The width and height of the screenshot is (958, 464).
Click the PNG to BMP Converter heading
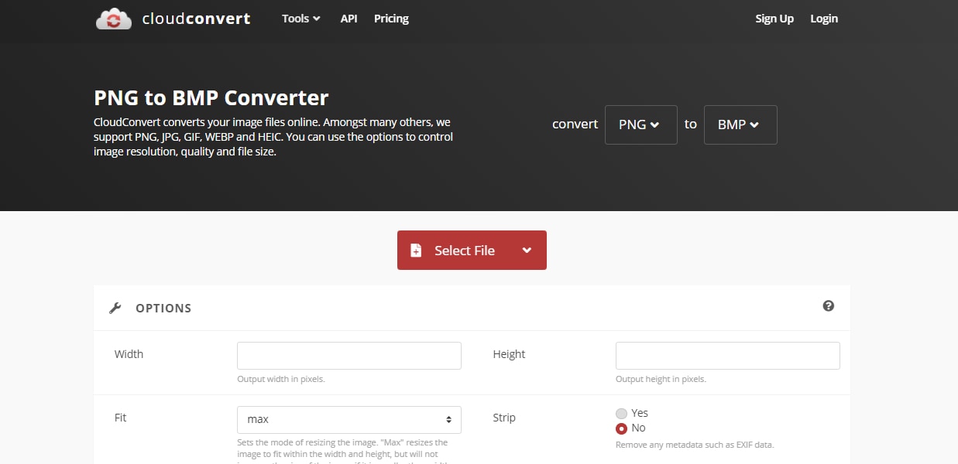pyautogui.click(x=211, y=97)
